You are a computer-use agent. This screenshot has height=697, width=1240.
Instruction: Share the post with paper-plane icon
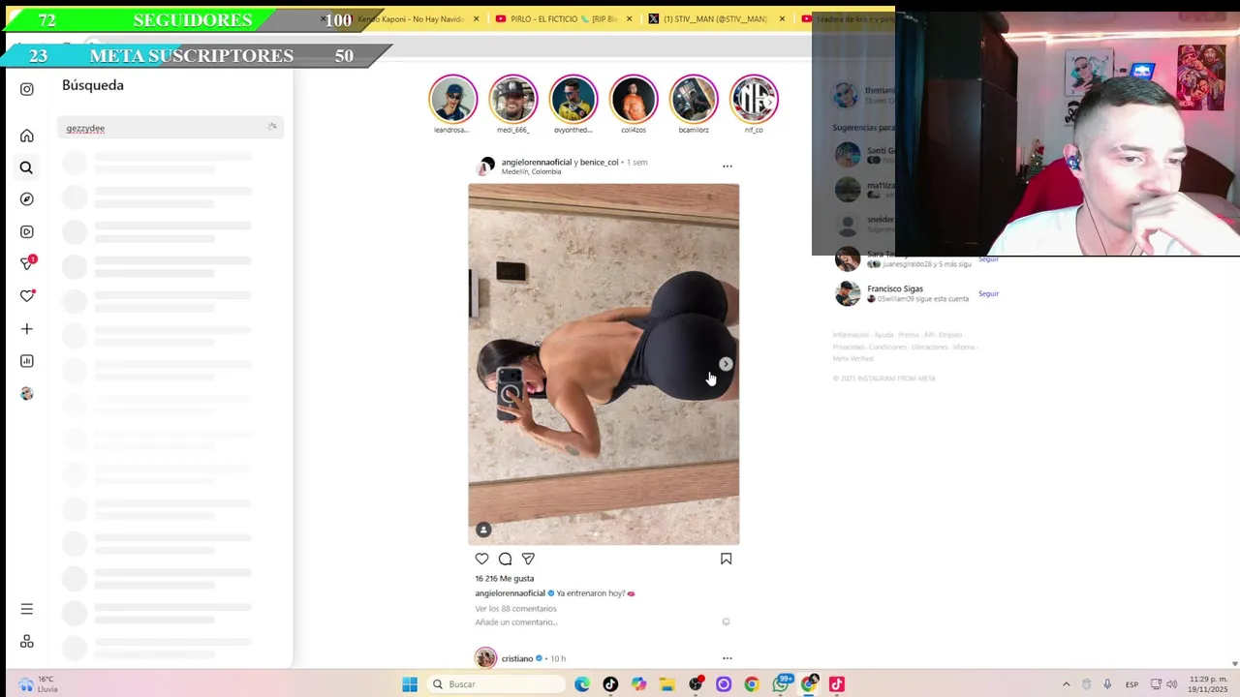click(x=528, y=559)
